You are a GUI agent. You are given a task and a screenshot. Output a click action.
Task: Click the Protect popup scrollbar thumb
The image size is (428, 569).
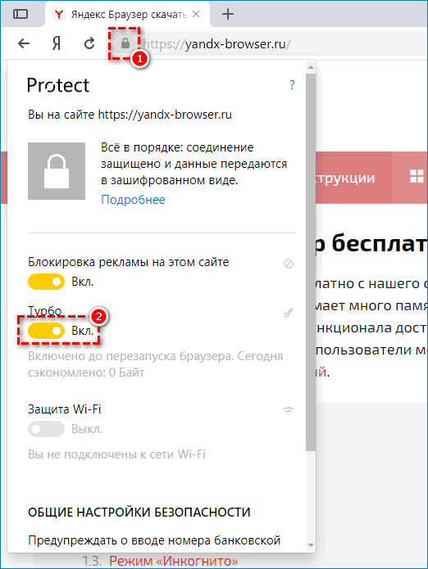pos(311,262)
